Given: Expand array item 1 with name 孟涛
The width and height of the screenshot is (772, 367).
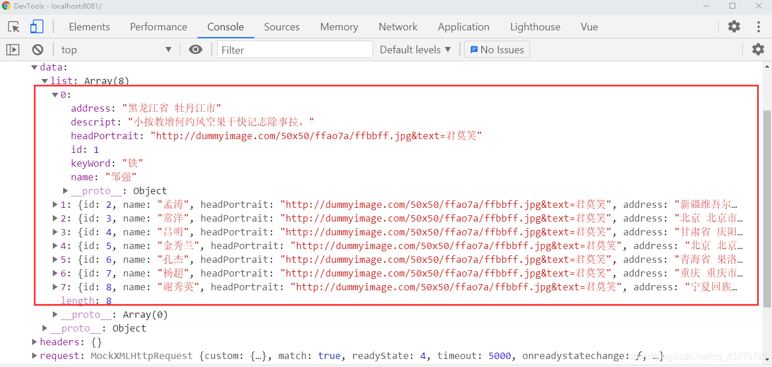Looking at the screenshot, I should (55, 204).
